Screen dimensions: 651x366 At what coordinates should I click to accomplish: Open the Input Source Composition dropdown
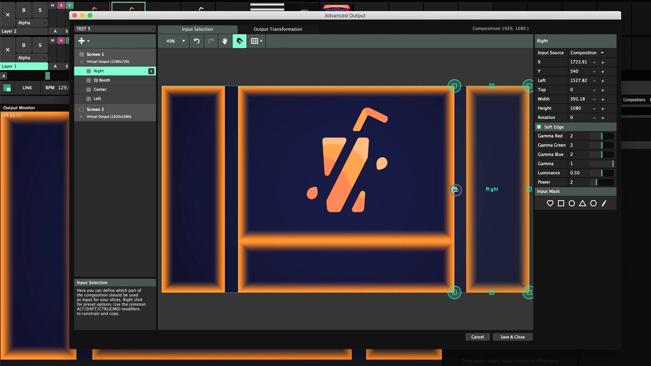pos(587,53)
